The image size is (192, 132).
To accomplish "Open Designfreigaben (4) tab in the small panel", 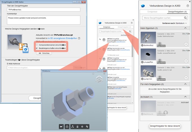I will coord(124,27).
